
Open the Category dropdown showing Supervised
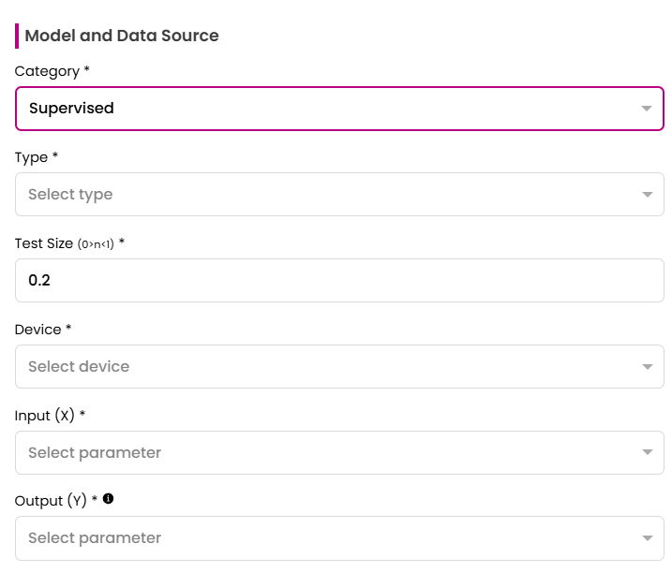coord(328,109)
